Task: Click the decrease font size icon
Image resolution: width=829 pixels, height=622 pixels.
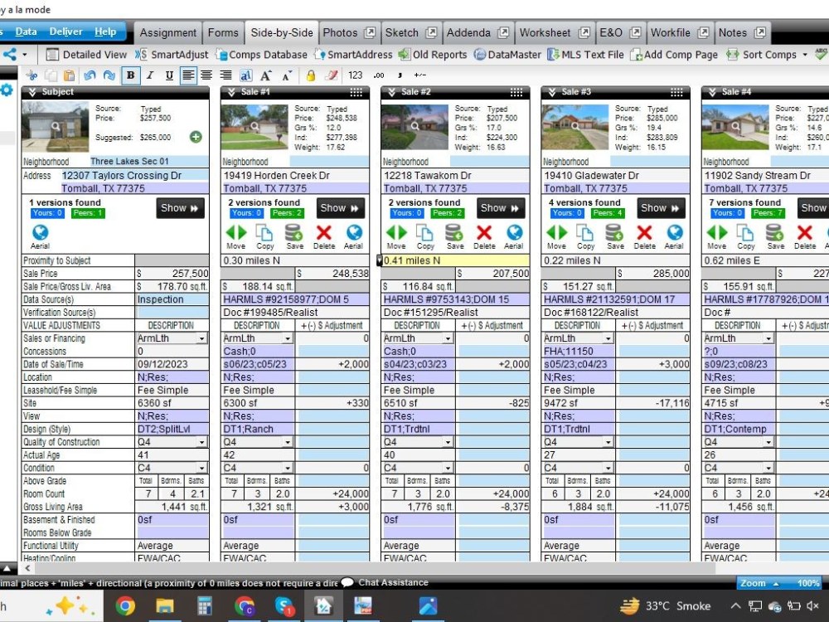Action: coord(287,75)
